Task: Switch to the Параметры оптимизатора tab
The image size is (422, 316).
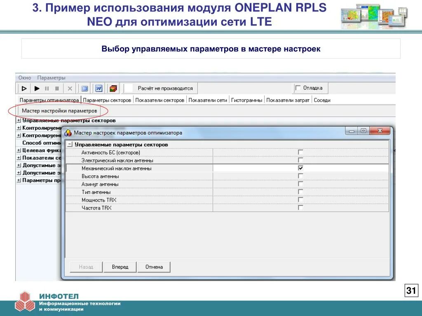Action: [x=49, y=100]
